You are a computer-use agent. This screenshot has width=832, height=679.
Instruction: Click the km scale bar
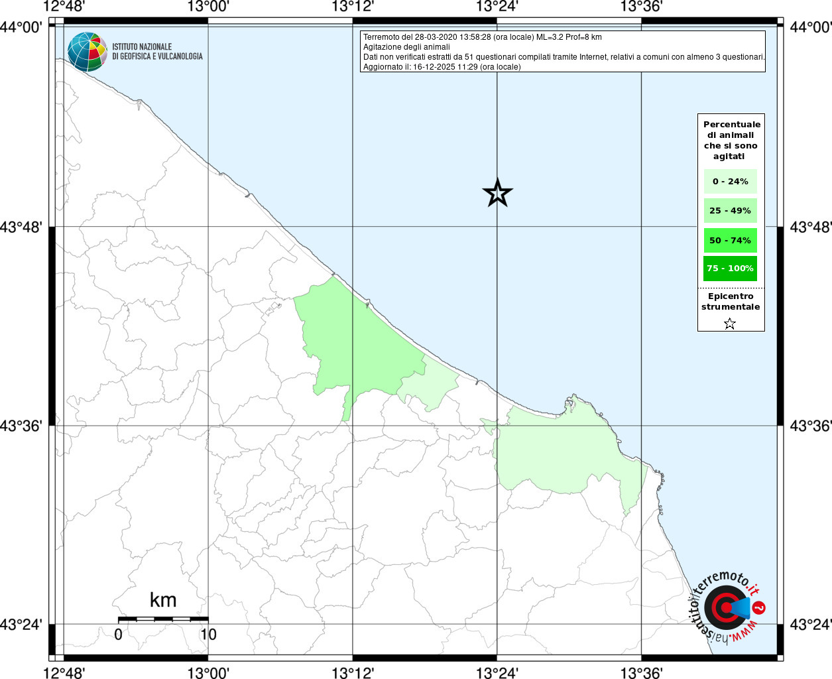[163, 619]
